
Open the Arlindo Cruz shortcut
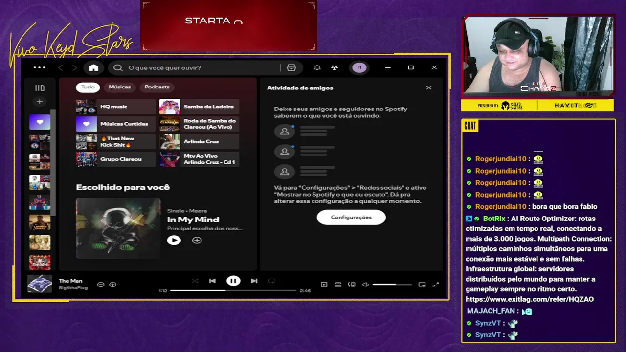click(199, 142)
